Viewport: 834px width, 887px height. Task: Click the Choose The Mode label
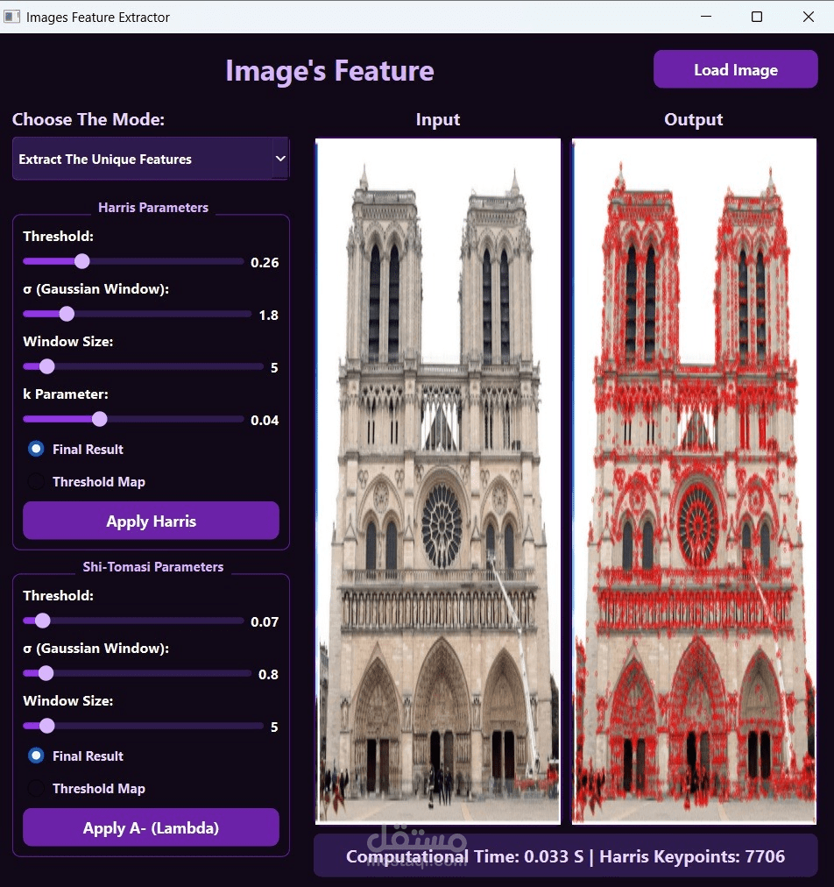(x=88, y=119)
